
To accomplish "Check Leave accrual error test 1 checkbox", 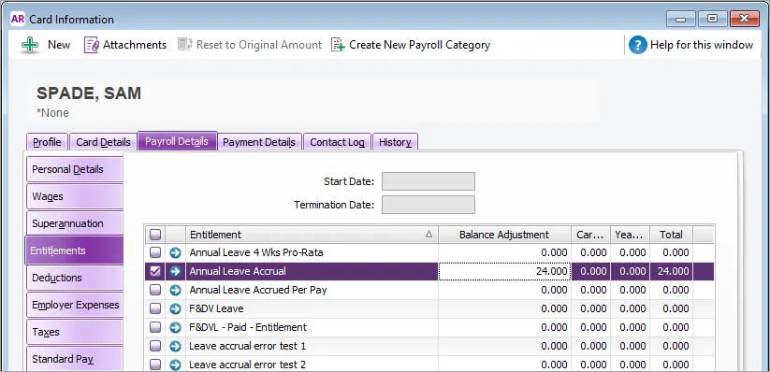I will pyautogui.click(x=155, y=346).
